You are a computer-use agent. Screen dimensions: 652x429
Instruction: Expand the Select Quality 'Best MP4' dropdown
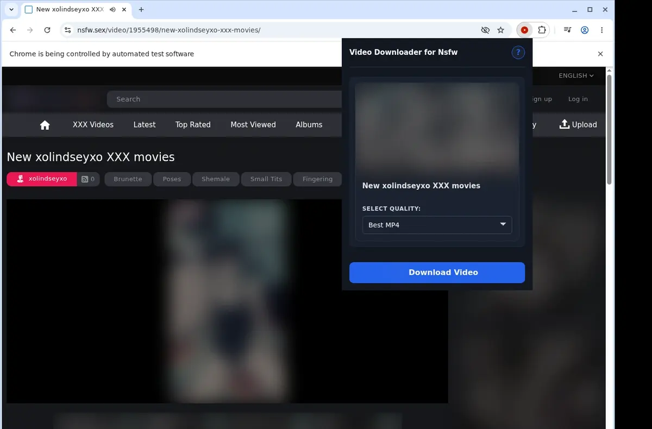tap(437, 225)
